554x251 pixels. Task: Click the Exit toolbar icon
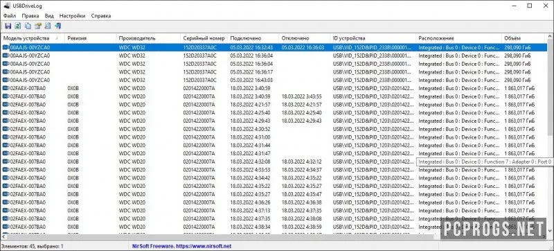point(58,26)
